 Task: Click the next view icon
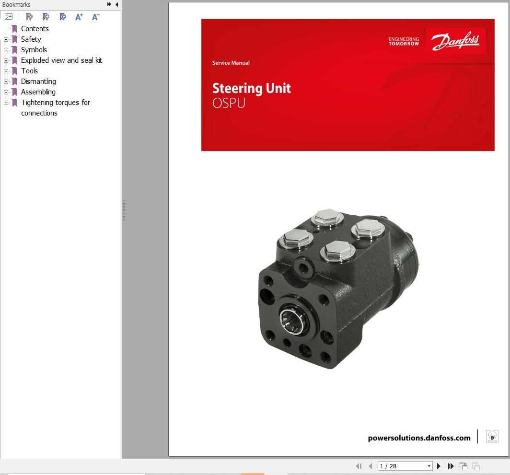(x=475, y=466)
